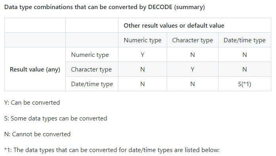The width and height of the screenshot is (276, 156).
Task: Click the Numeric type column header
Action: tap(143, 40)
